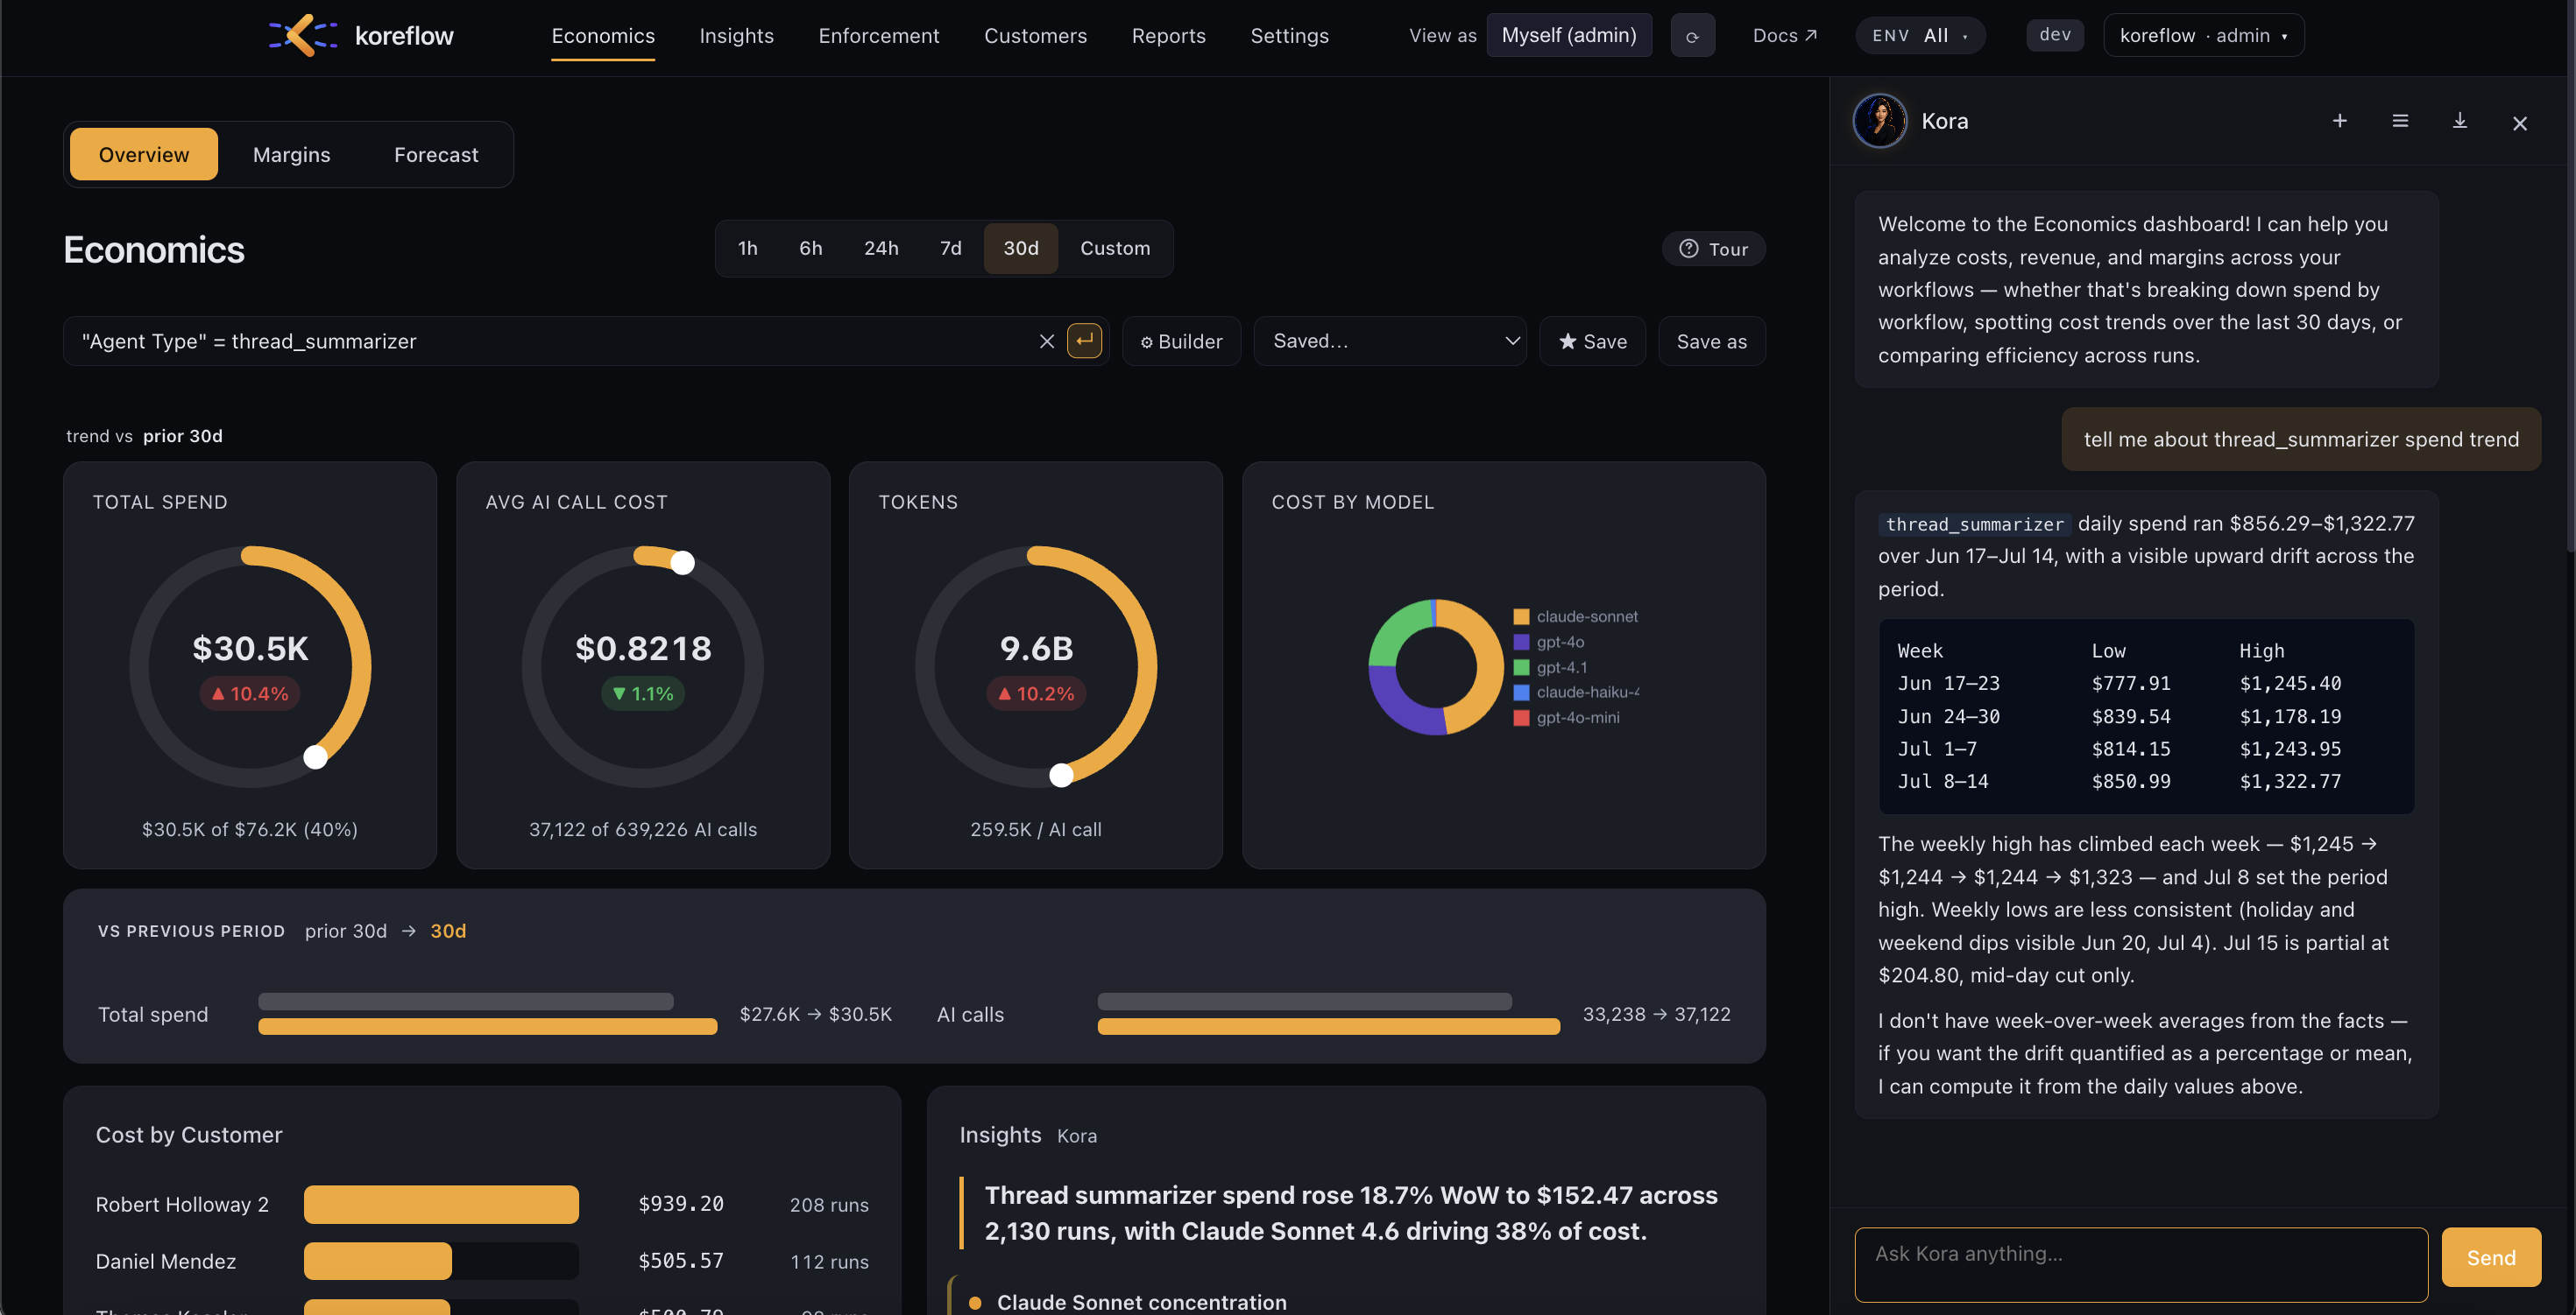2576x1315 pixels.
Task: Click the claude-haiku legend swatch
Action: 1521,693
